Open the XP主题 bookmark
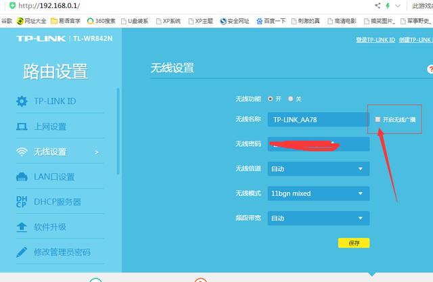 coord(201,21)
